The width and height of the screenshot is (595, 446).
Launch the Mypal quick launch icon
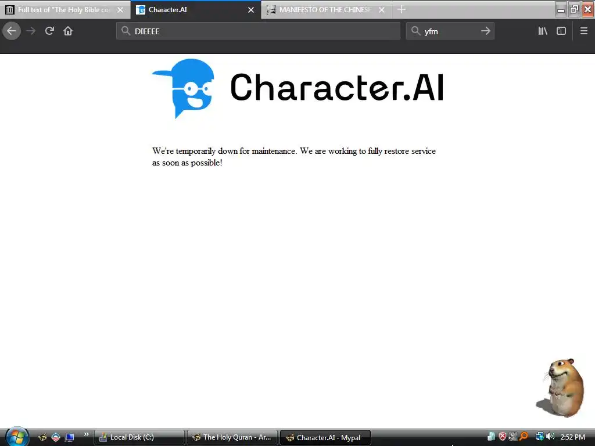[42, 437]
